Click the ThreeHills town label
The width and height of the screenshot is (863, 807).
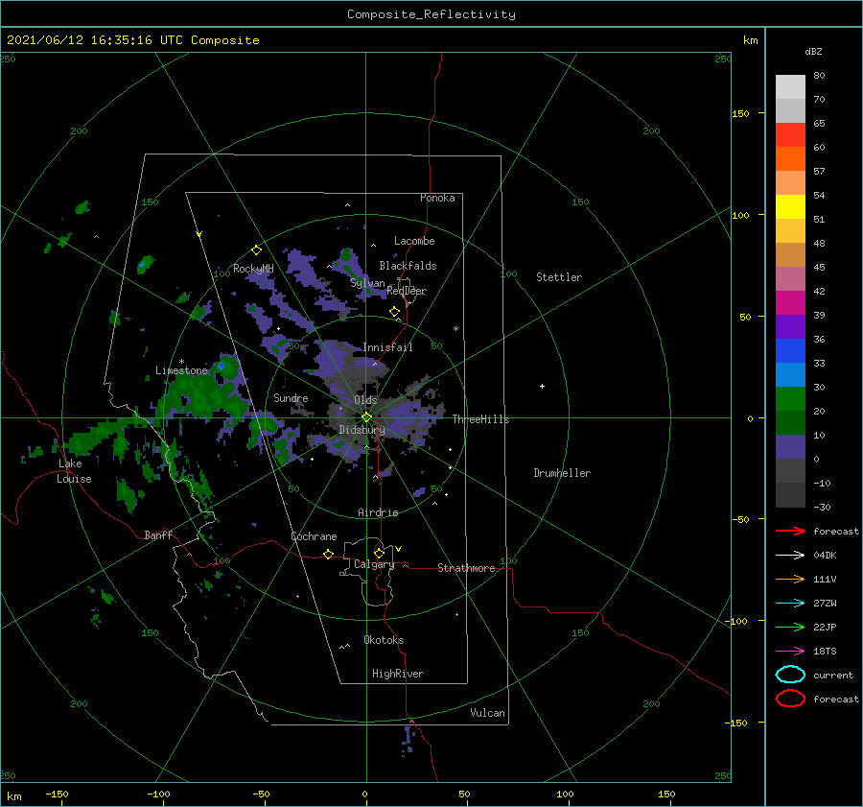click(x=480, y=419)
